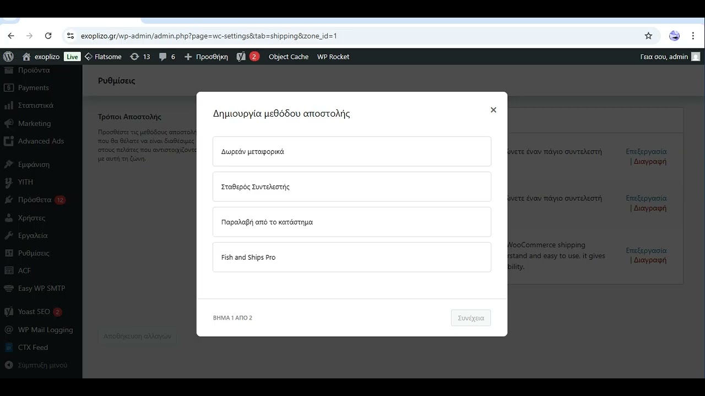The image size is (705, 396).
Task: Collapse the menu with Σύμπτυξη μενού
Action: tap(41, 365)
